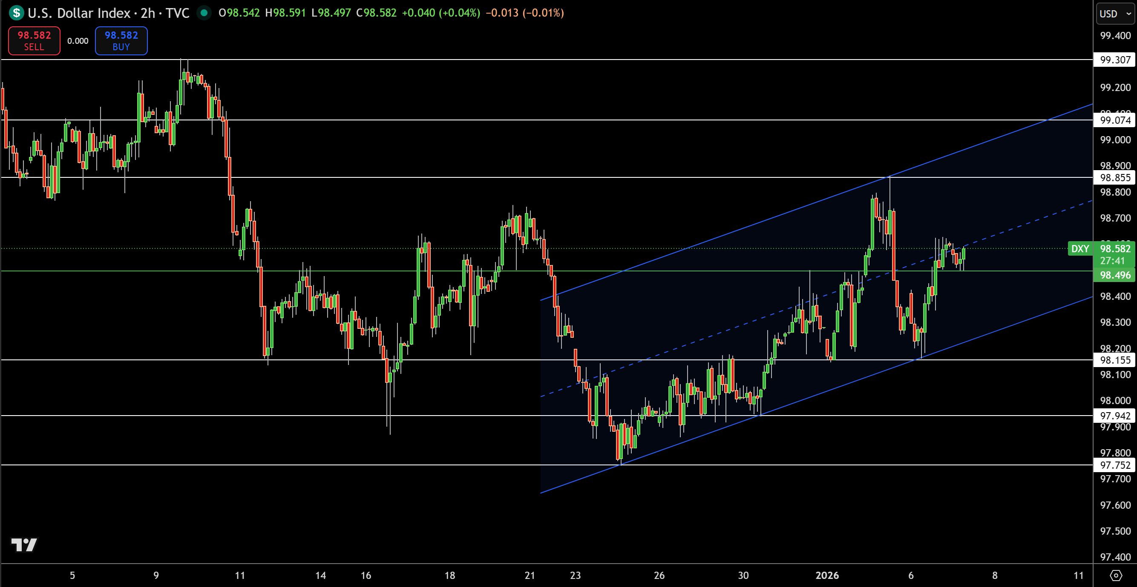Viewport: 1137px width, 587px height.
Task: Open the TradingView logo in bottom-left corner
Action: pyautogui.click(x=24, y=545)
